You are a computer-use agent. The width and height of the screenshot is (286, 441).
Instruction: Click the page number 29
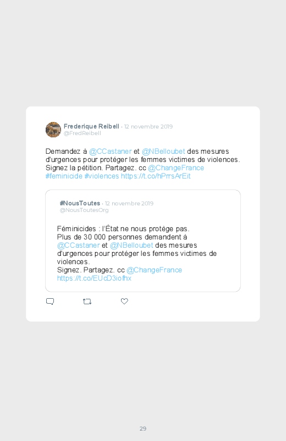pyautogui.click(x=143, y=428)
